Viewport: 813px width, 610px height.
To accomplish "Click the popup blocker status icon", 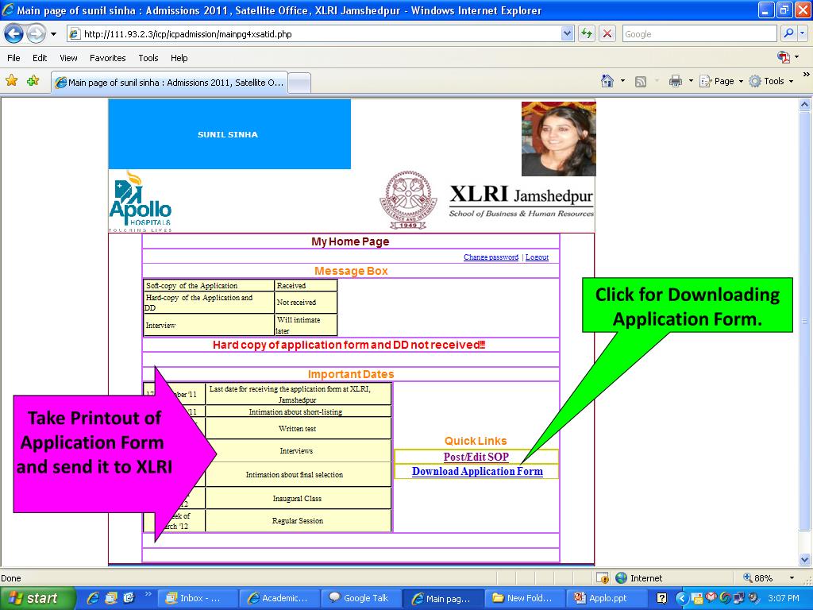I will click(603, 578).
